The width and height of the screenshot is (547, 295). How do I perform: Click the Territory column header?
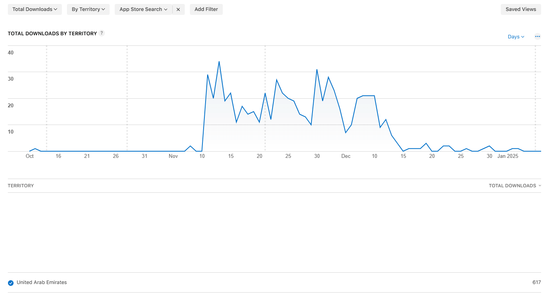point(21,186)
